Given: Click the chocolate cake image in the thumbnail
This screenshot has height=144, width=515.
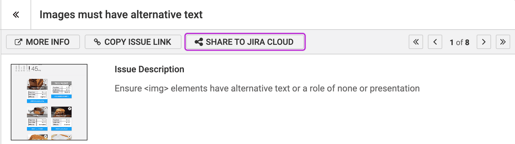Looking at the screenshot, I should [37, 84].
